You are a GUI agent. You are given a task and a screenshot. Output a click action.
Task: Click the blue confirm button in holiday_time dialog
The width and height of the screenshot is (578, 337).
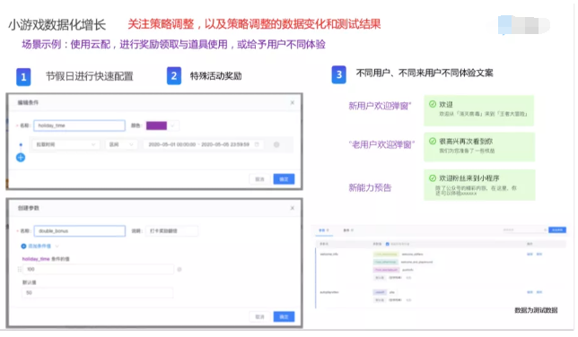(x=284, y=179)
